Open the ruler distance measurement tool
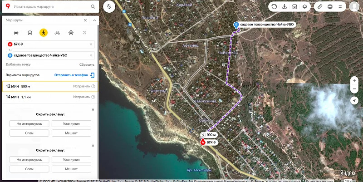Image resolution: width=363 pixels, height=182 pixels. [x=320, y=7]
